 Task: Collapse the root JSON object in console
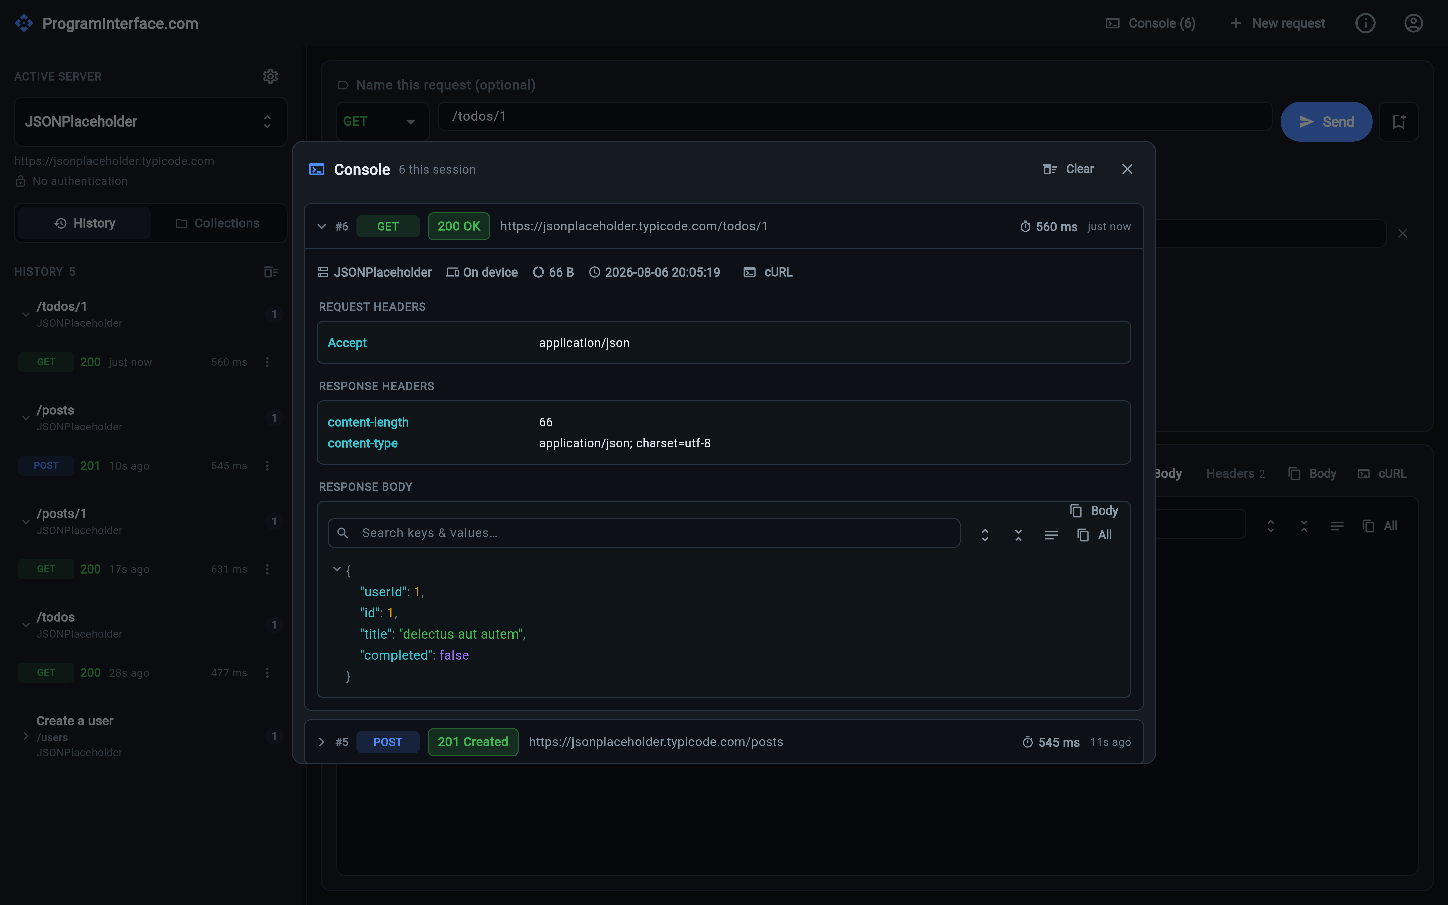pyautogui.click(x=336, y=569)
